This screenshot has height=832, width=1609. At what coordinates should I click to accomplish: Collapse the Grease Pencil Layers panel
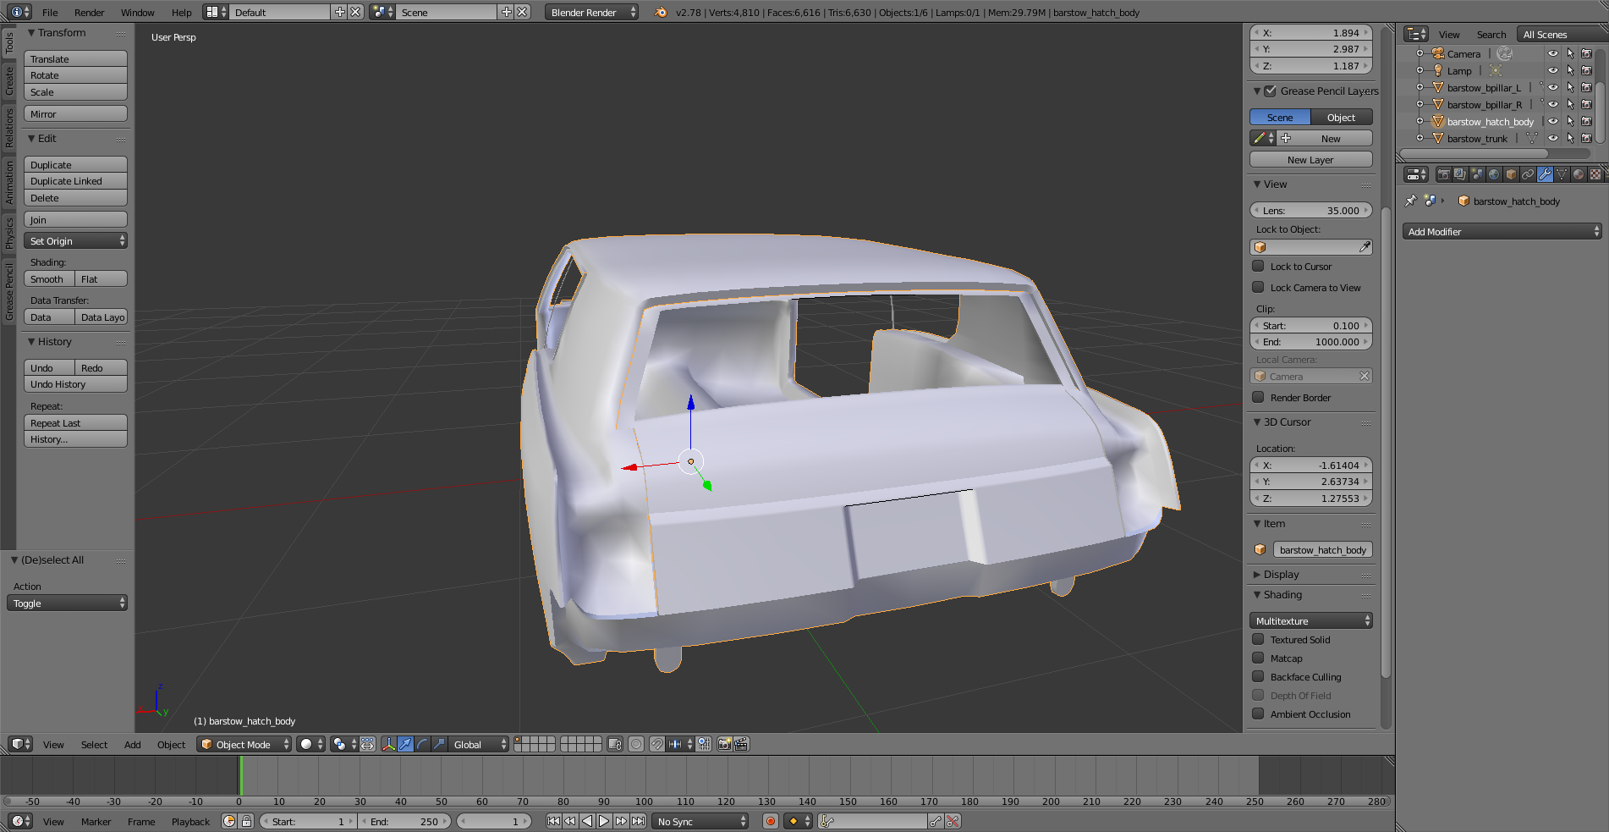pos(1257,91)
